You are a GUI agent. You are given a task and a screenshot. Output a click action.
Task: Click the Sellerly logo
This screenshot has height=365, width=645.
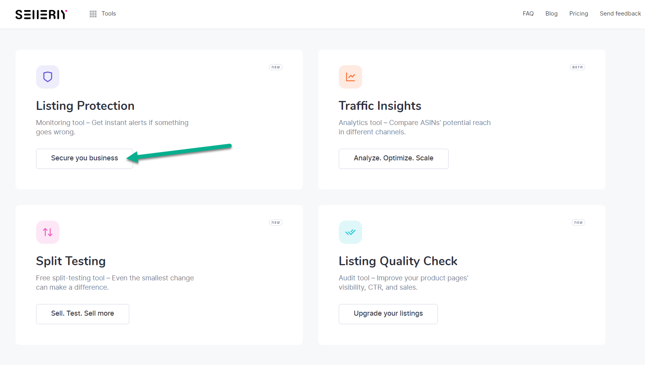[41, 14]
